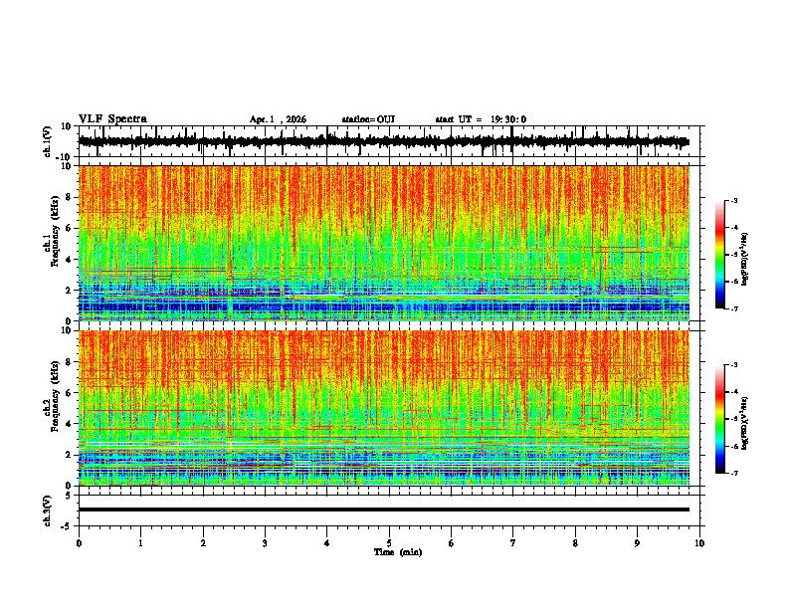Click the "6" kHz tick on ch.1 spectrogram

tap(69, 228)
